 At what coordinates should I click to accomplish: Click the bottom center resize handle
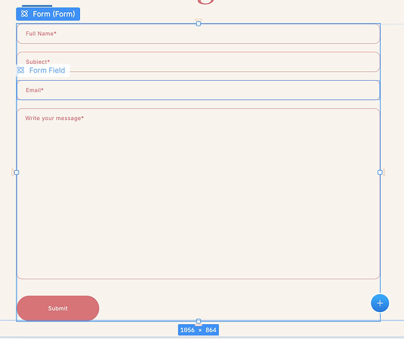(199, 321)
